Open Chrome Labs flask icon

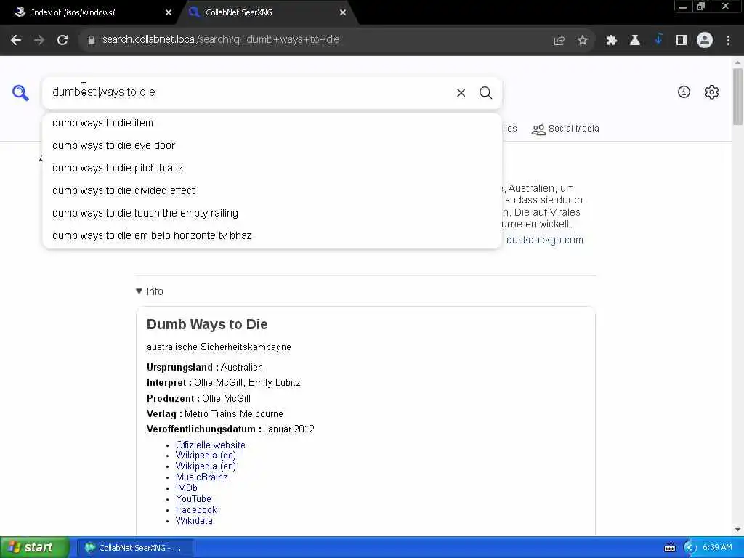point(635,41)
